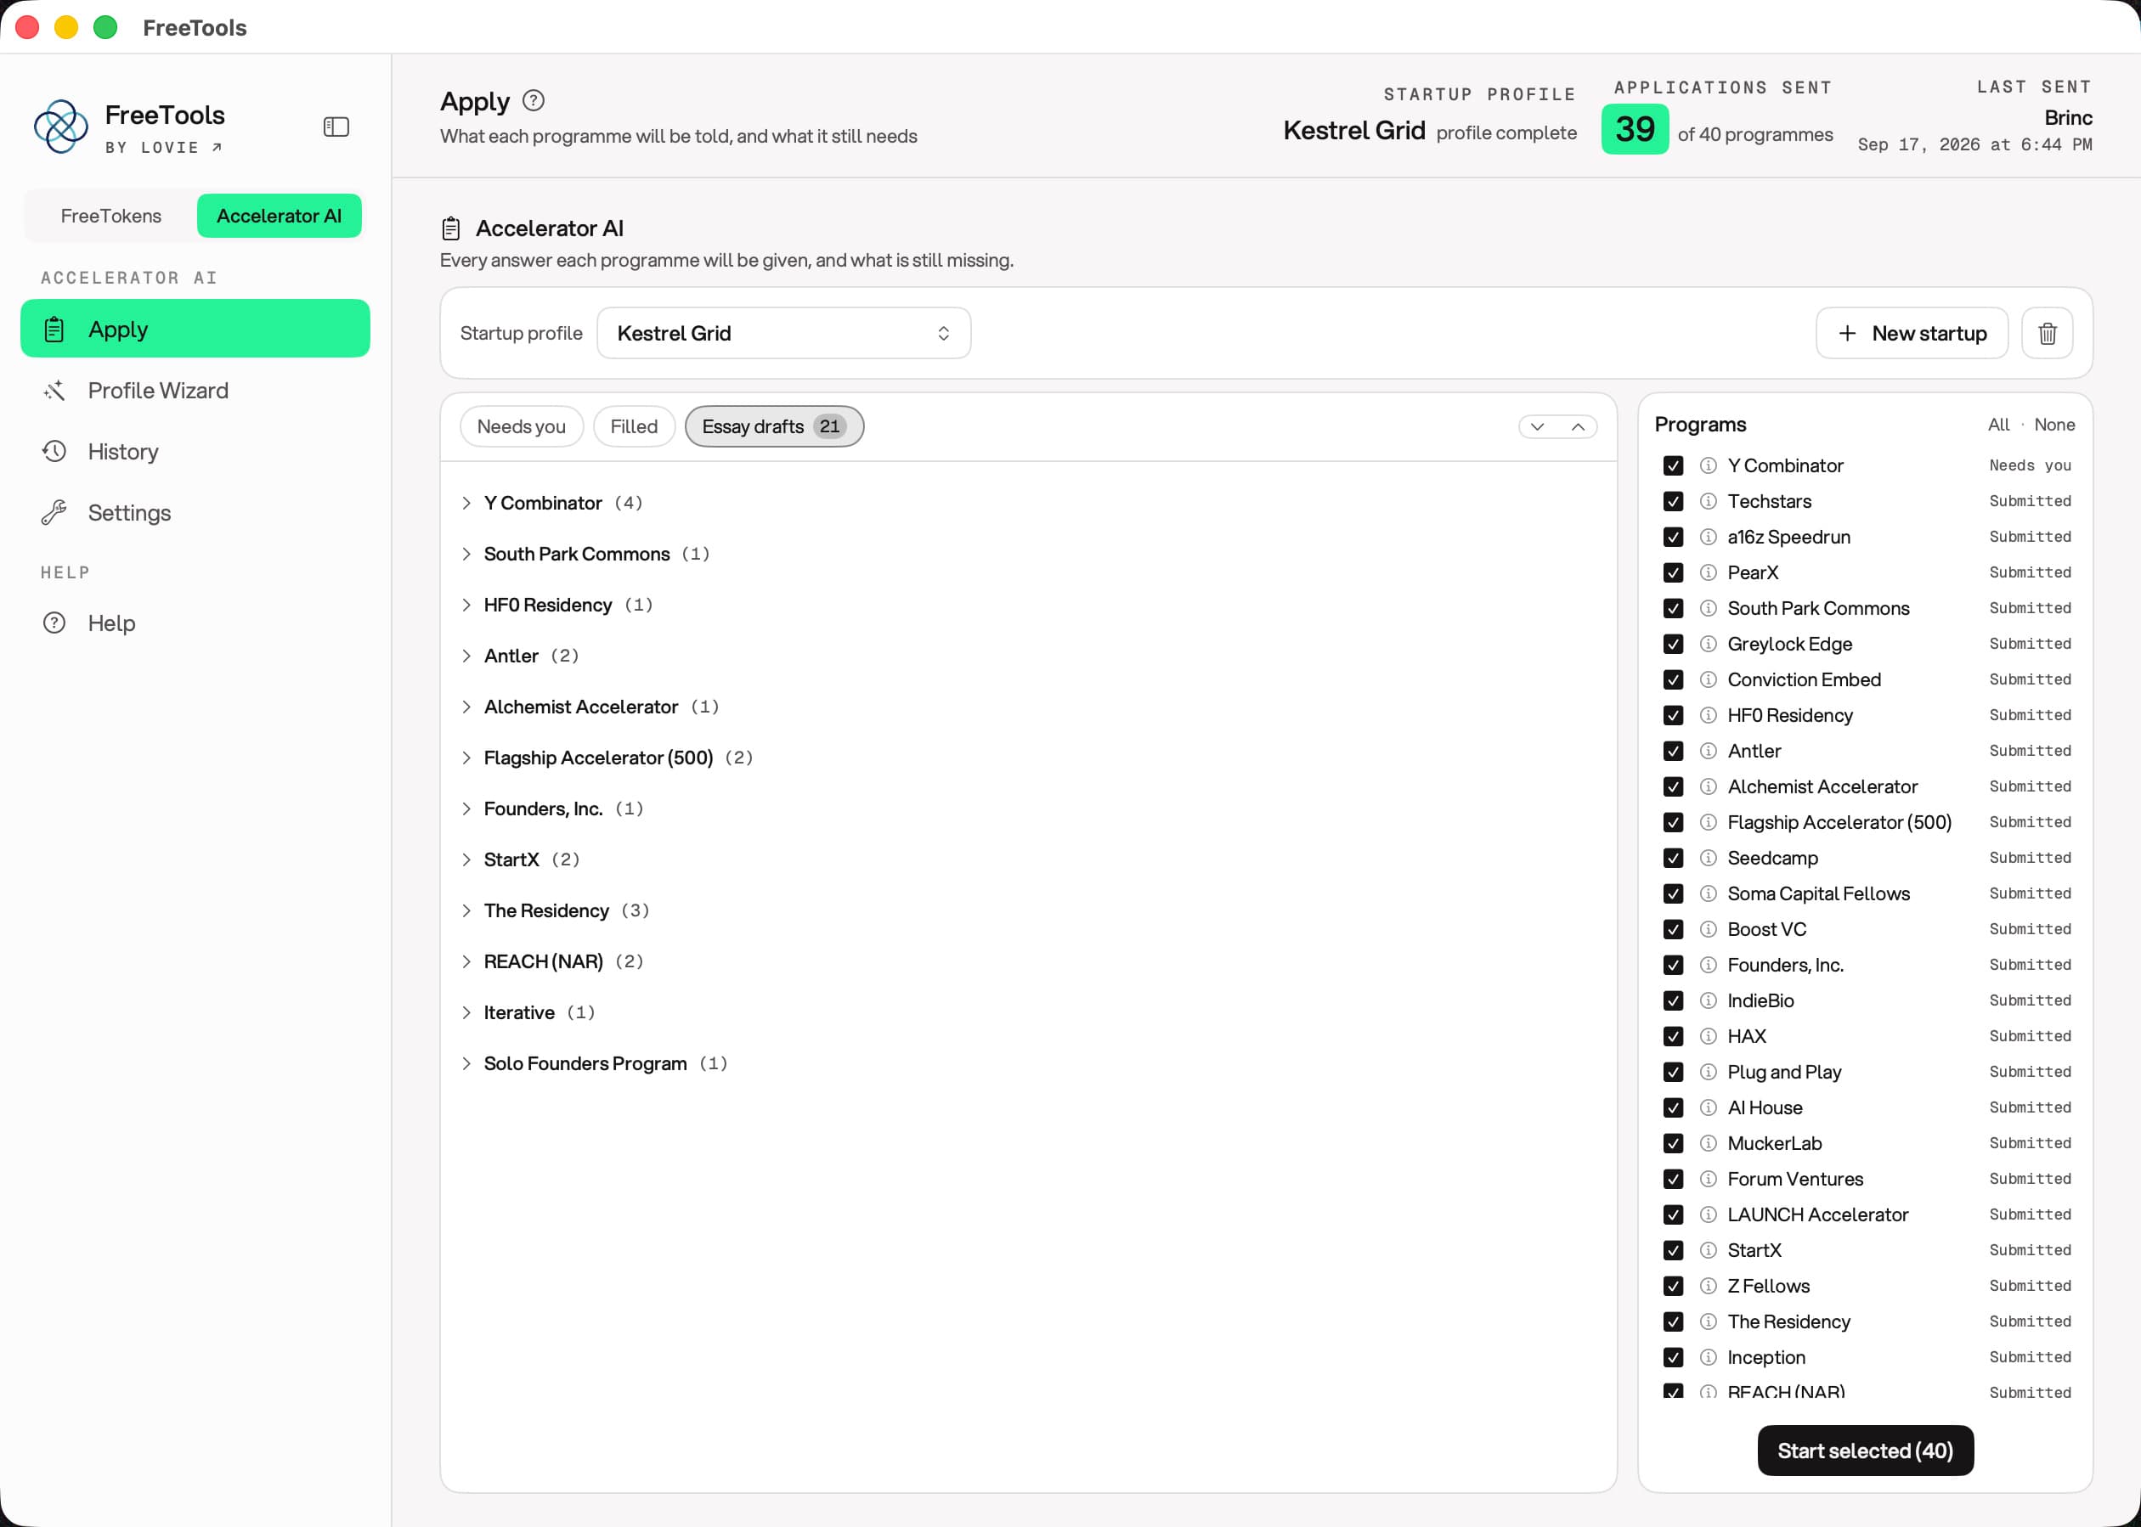The width and height of the screenshot is (2141, 1527).
Task: Click the Needs you status for Y Combinator
Action: (2030, 465)
